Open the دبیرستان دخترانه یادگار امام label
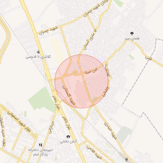Image resolution: width=163 pixels, height=163 pixels. [x=40, y=152]
